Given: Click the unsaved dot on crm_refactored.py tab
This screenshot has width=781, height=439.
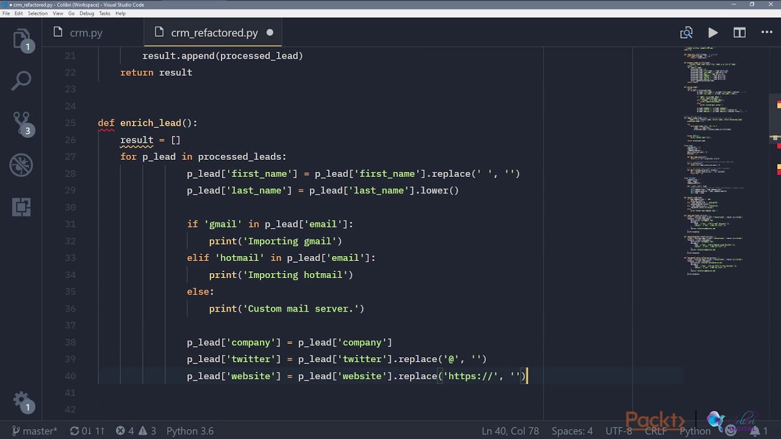Looking at the screenshot, I should [x=270, y=33].
